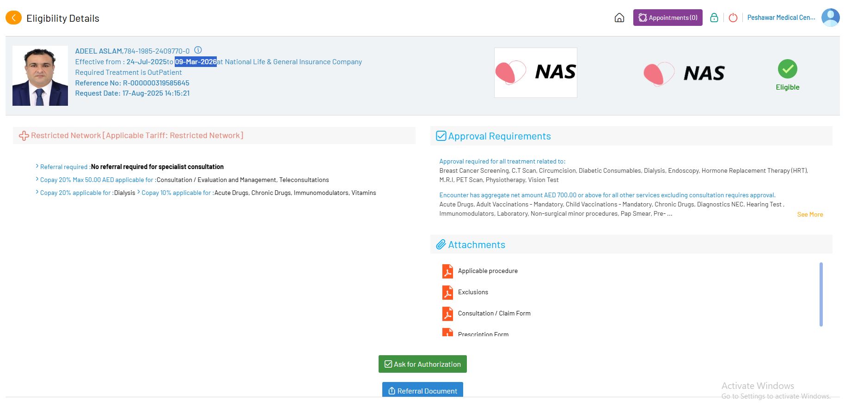Viewport: 851px width, 406px height.
Task: Open the Exclusions attachment
Action: (473, 292)
